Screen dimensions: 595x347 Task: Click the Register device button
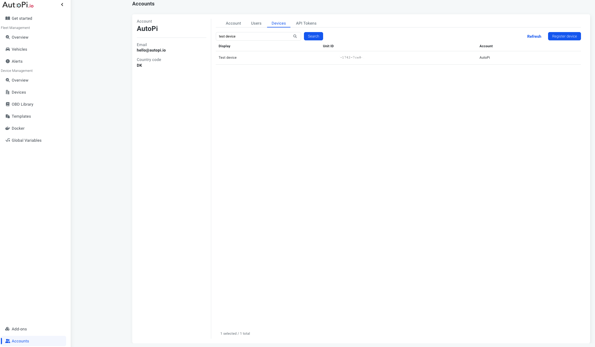(564, 36)
